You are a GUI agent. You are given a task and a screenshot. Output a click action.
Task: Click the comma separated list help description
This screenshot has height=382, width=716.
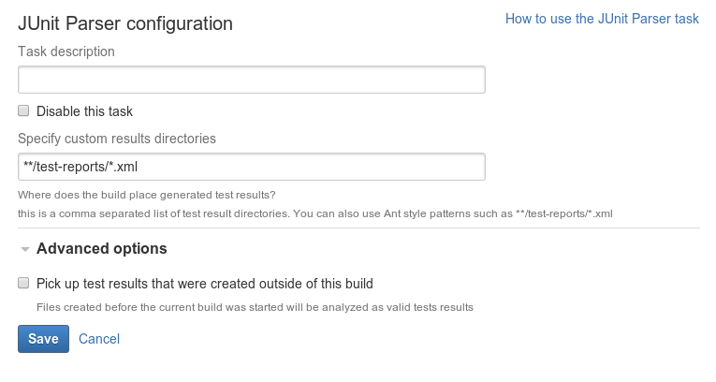315,213
